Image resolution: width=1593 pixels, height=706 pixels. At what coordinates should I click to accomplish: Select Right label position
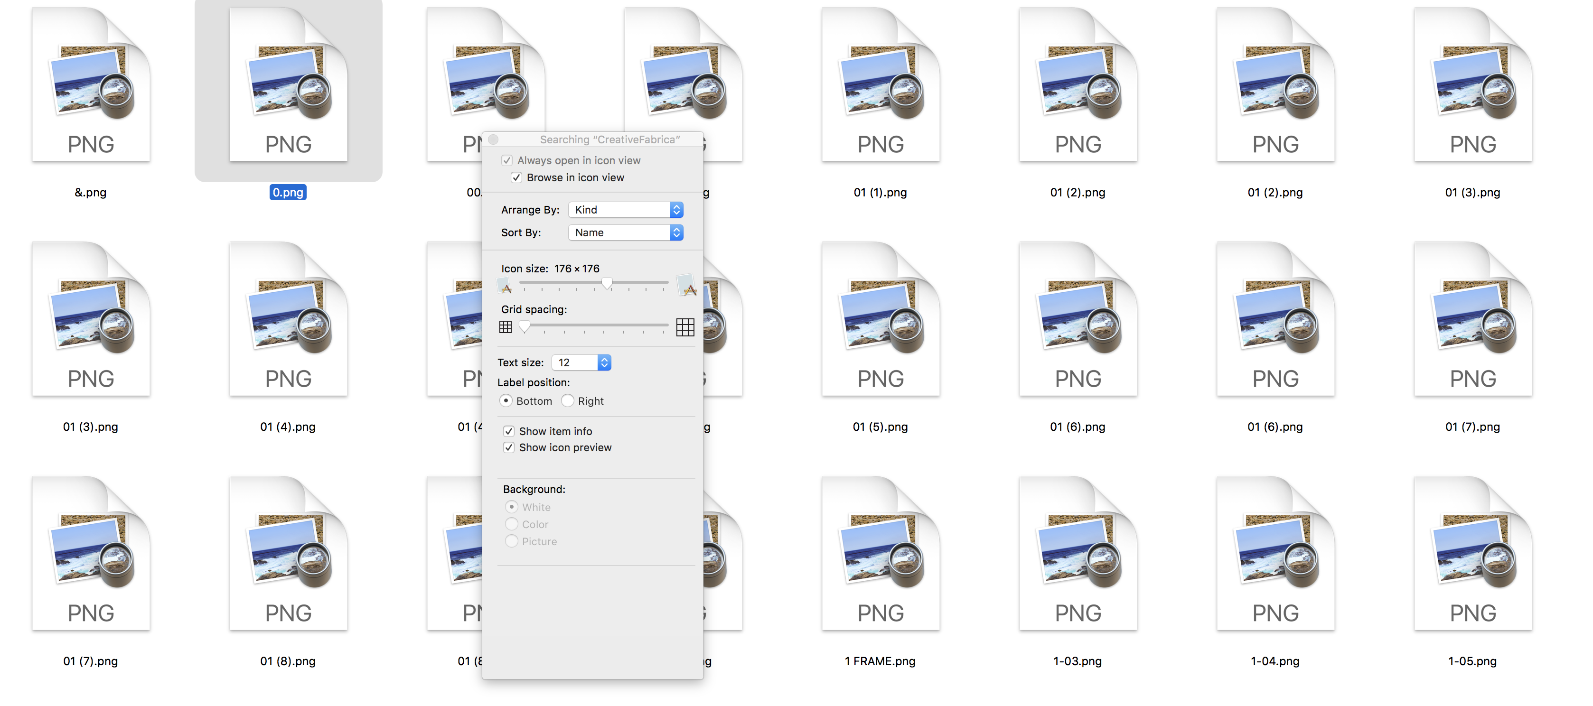[x=568, y=400]
